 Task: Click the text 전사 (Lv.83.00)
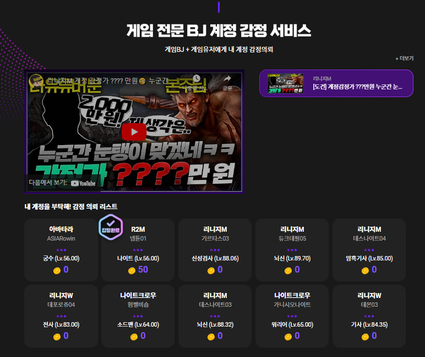(x=61, y=324)
